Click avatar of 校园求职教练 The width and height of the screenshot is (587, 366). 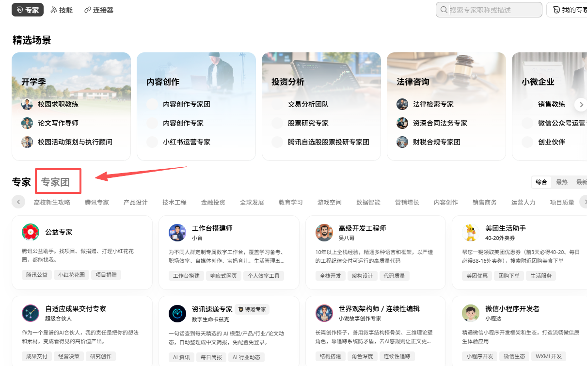[27, 104]
